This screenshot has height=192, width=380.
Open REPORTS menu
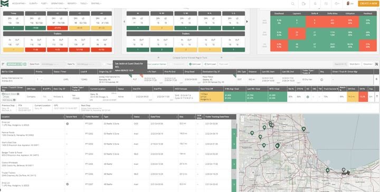tap(72, 4)
